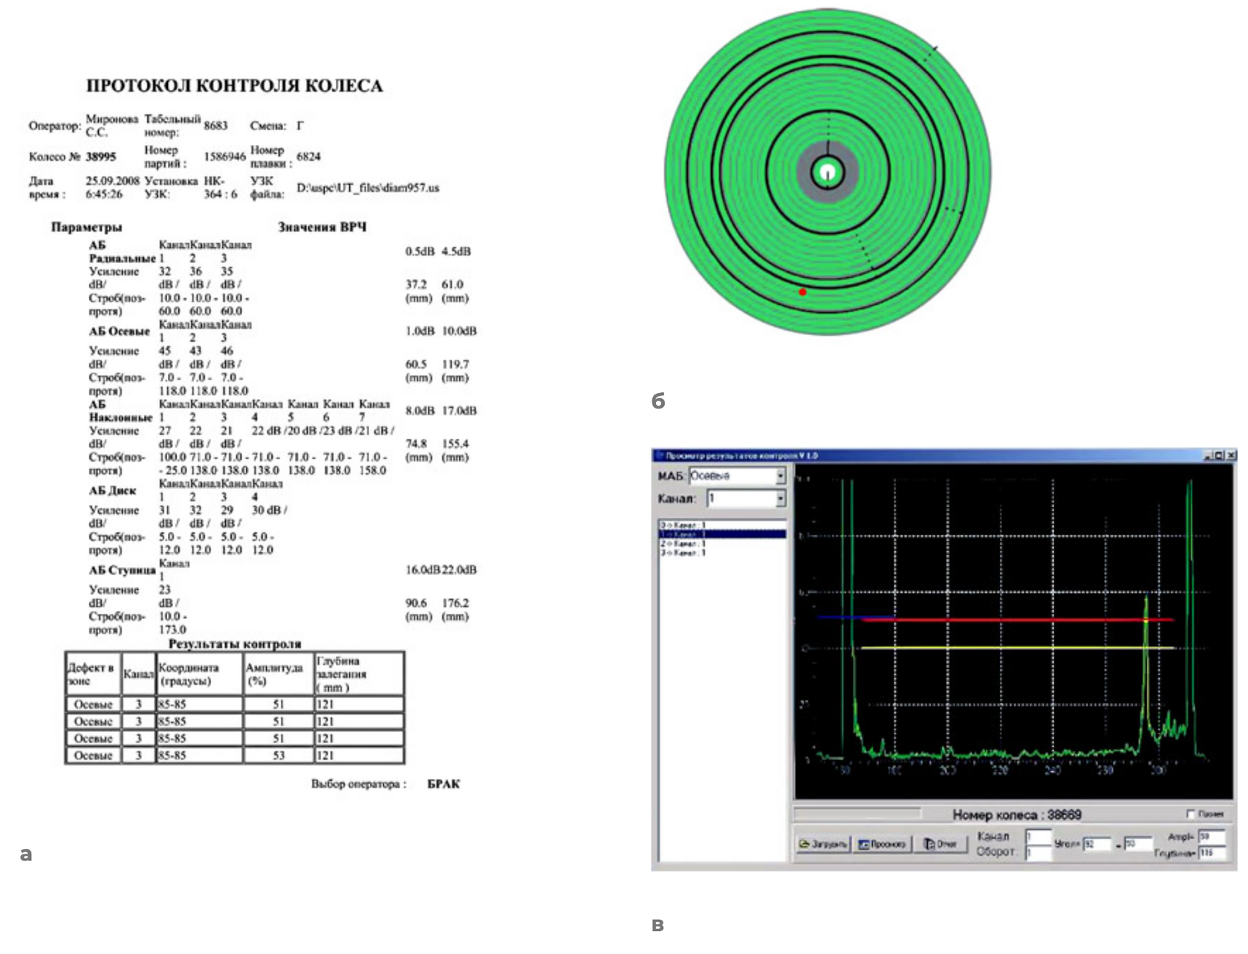Viewport: 1248px width, 954px height.
Task: Minimize the results viewer window
Action: pos(1209,455)
